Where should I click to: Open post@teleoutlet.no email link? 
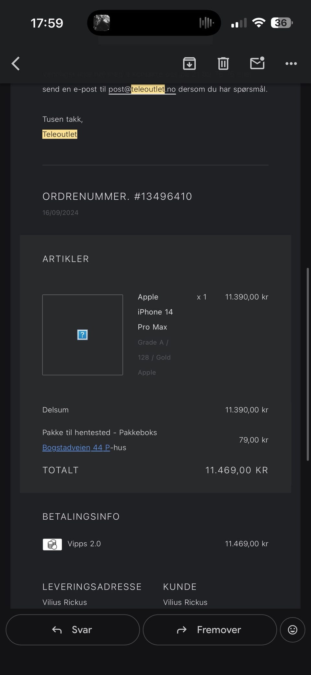pos(142,89)
